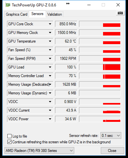Click the Close button at bottom

(112, 151)
